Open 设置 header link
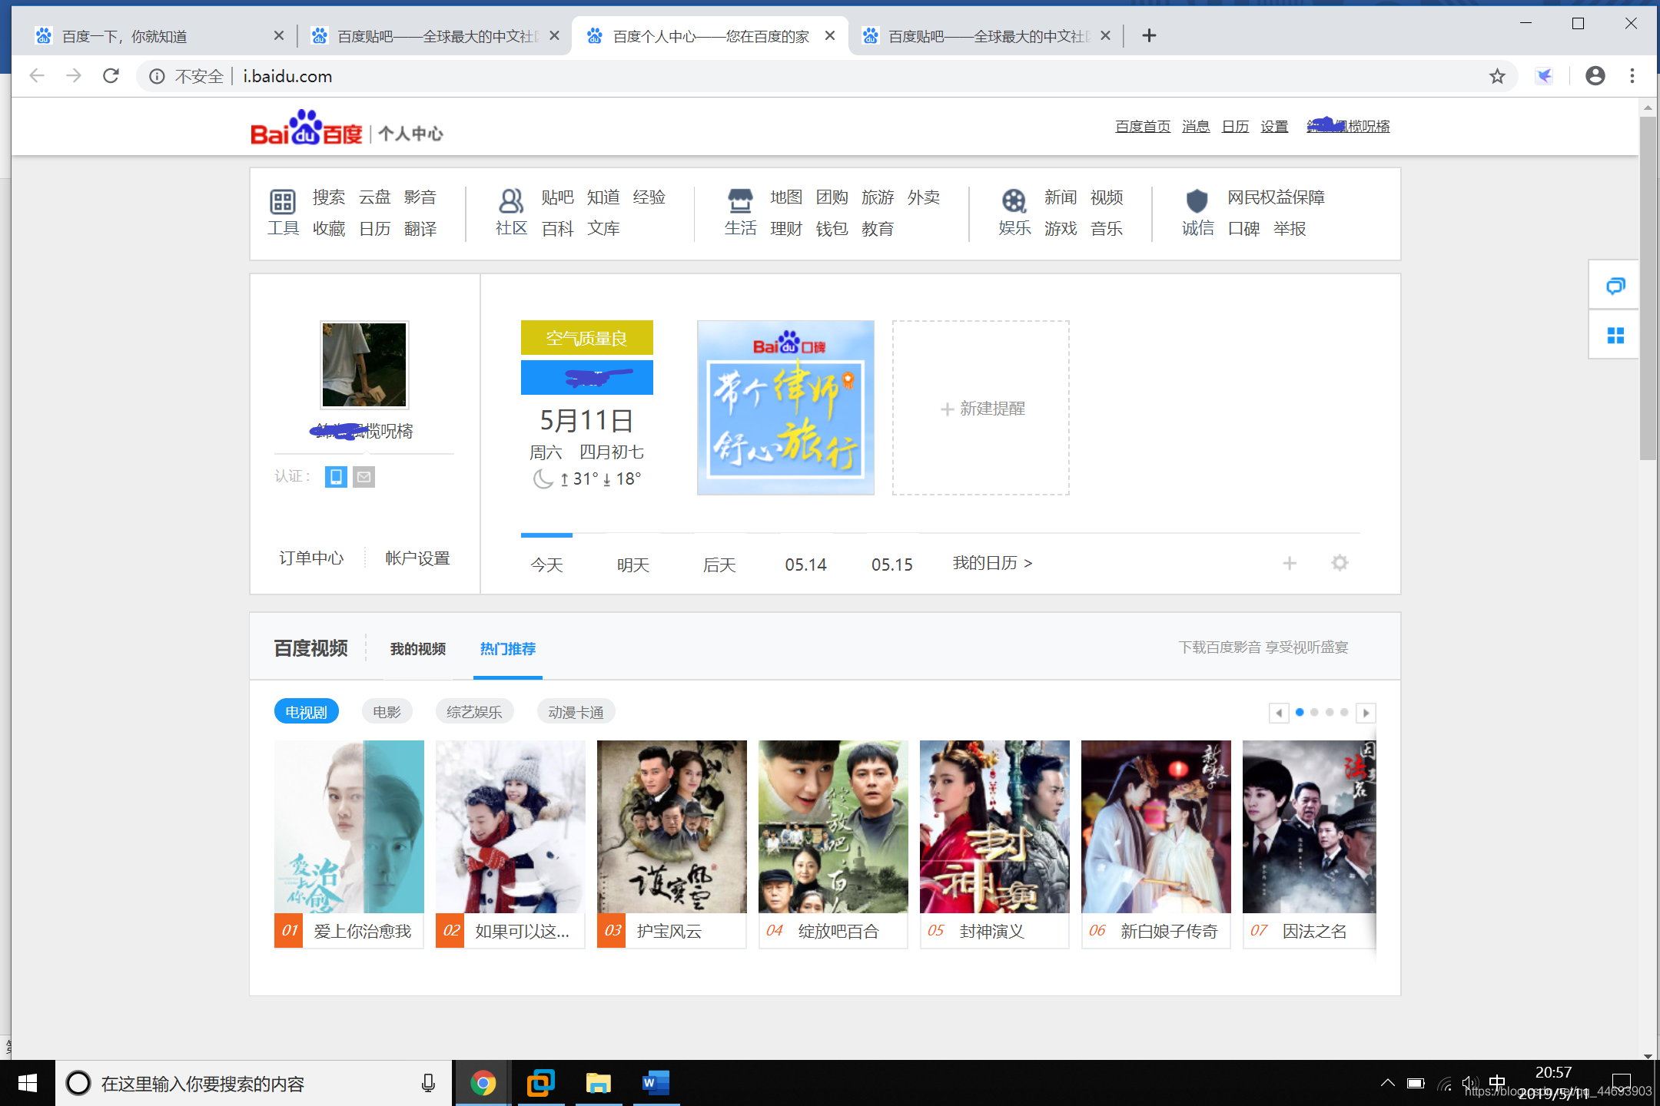The width and height of the screenshot is (1660, 1106). point(1274,126)
